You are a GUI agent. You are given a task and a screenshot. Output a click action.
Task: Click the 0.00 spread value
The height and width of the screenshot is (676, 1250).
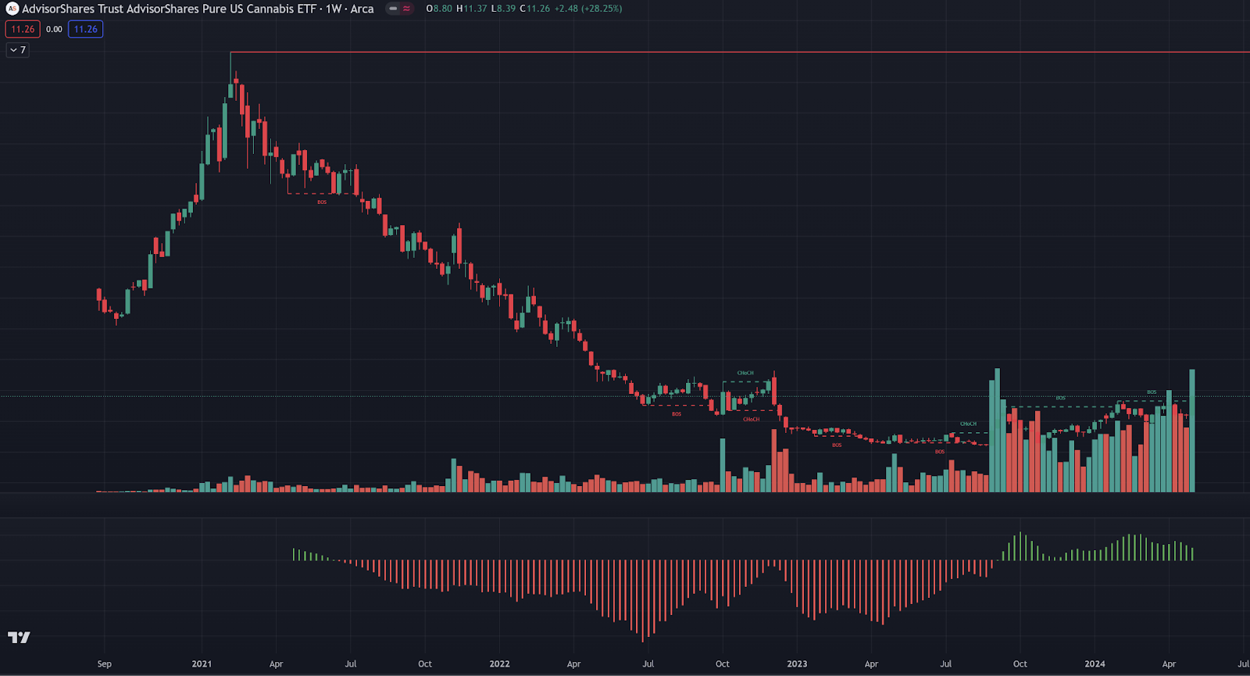coord(54,29)
